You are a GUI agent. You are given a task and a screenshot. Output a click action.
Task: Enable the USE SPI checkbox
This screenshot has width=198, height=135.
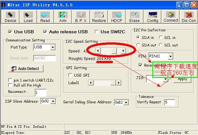coord(70,75)
